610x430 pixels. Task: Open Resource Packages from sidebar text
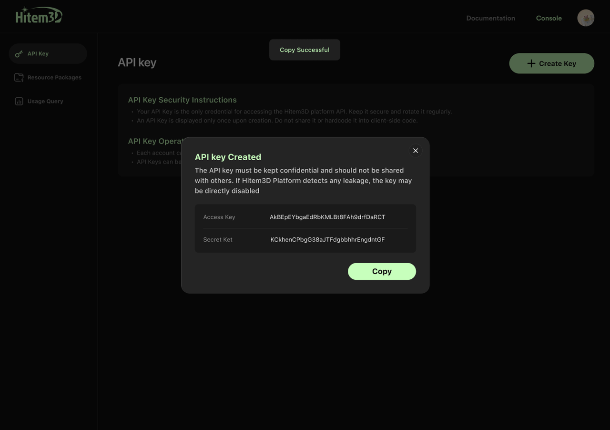(54, 77)
